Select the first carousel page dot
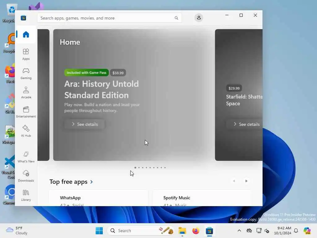Image resolution: width=317 pixels, height=238 pixels. 135,168
